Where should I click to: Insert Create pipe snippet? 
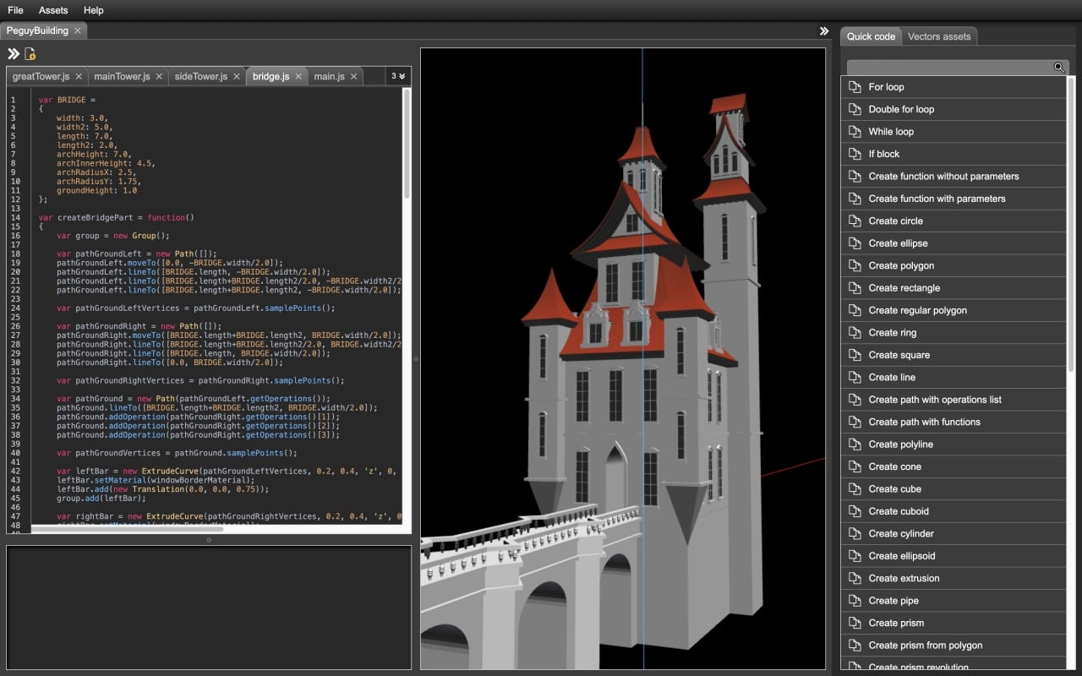point(954,601)
